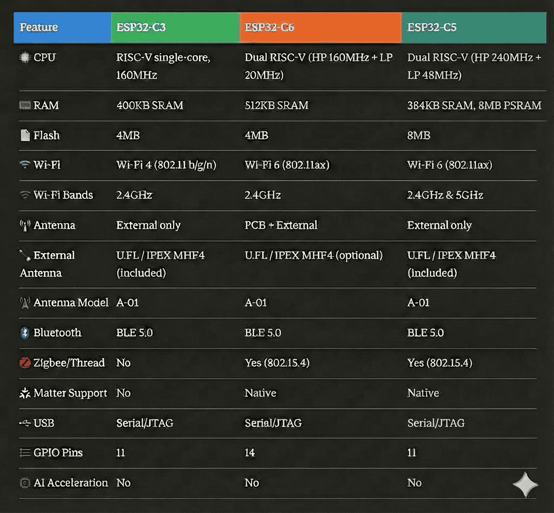554x513 pixels.
Task: Click the CPU chip icon
Action: pos(24,57)
